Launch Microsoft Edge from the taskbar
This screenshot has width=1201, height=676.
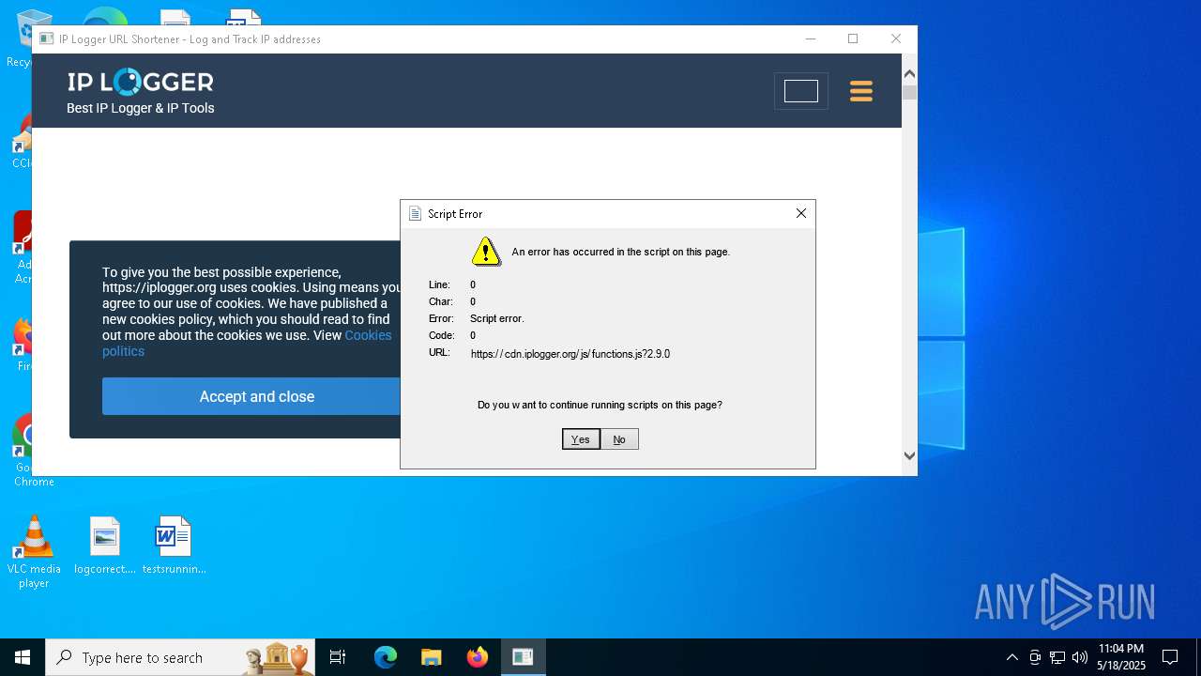click(386, 657)
